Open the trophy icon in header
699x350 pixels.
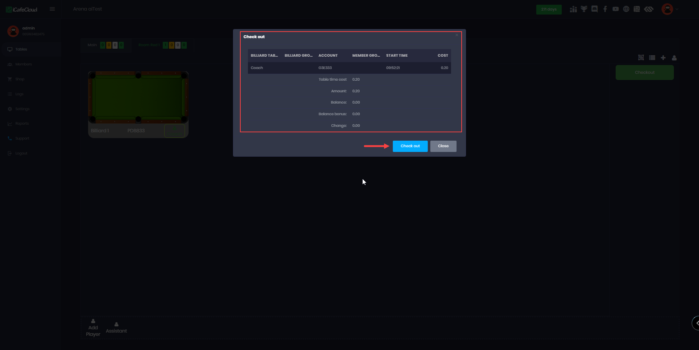584,9
